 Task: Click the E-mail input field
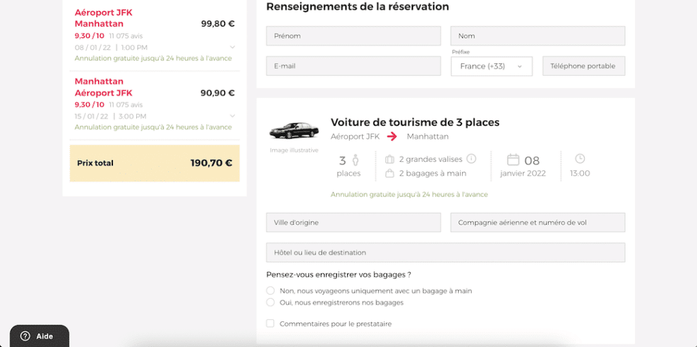pos(353,66)
